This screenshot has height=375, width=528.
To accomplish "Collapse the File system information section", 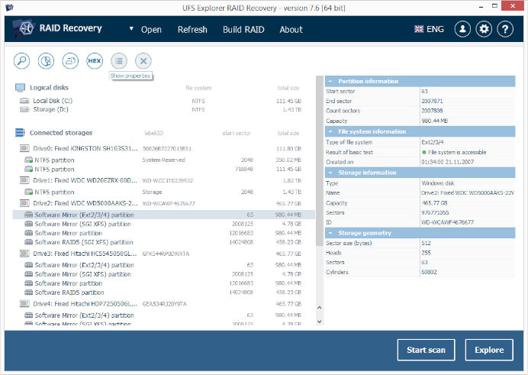I will coord(330,131).
